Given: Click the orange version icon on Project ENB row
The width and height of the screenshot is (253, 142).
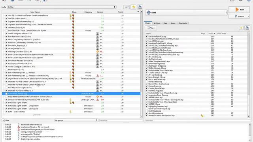Looking at the screenshot, I should [98, 97].
